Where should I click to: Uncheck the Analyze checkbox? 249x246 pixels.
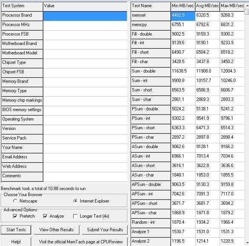45,216
